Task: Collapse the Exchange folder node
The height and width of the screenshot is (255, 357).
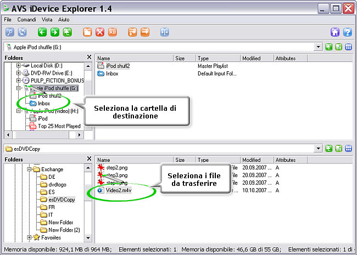Action: pyautogui.click(x=29, y=169)
